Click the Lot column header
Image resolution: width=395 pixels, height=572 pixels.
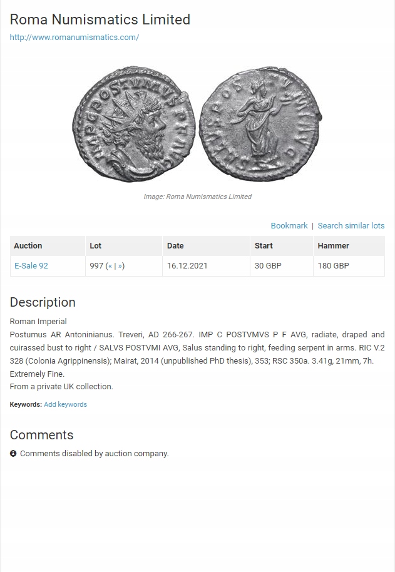pyautogui.click(x=95, y=245)
